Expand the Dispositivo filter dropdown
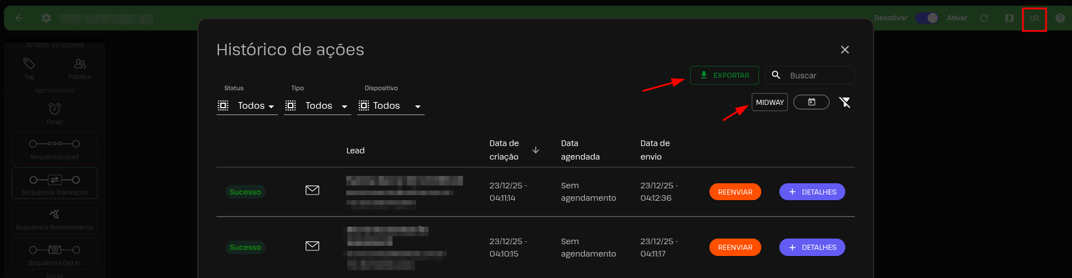 [x=390, y=106]
